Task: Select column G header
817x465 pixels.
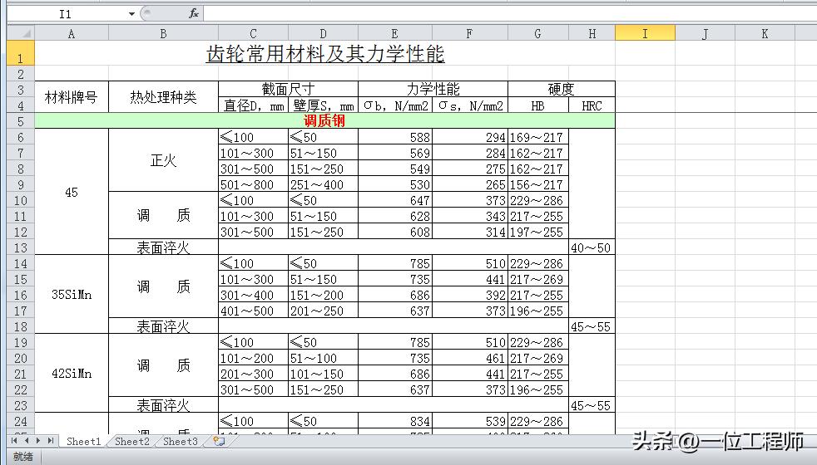Action: coord(537,34)
